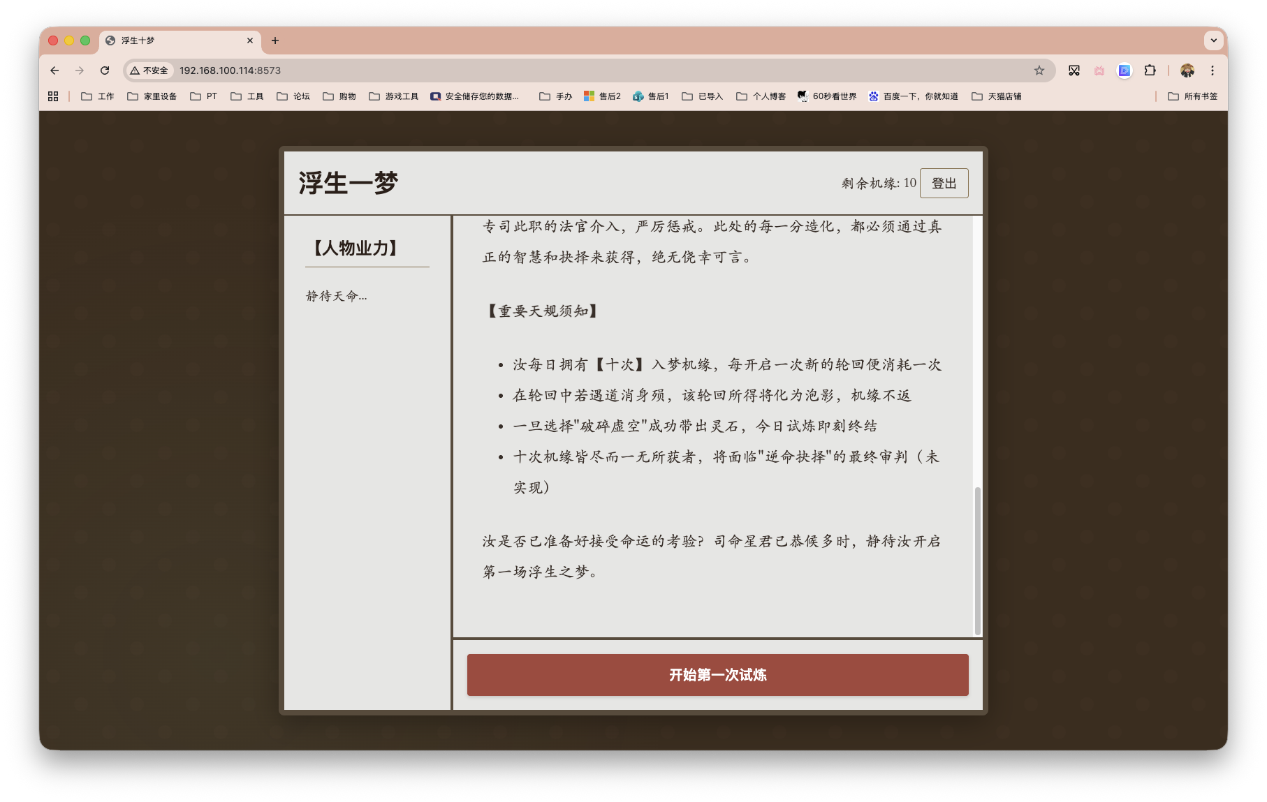Click the browser profile avatar
Viewport: 1267px width, 802px height.
[x=1187, y=70]
